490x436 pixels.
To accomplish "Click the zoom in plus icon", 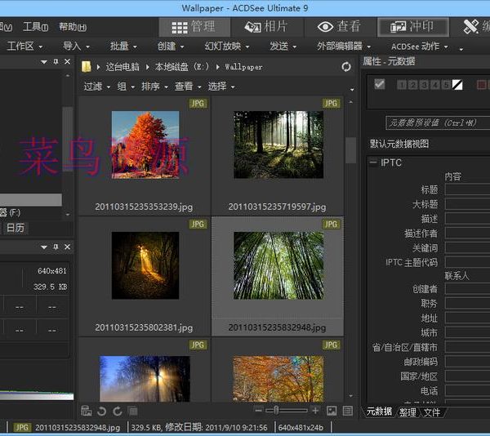I will pyautogui.click(x=315, y=411).
